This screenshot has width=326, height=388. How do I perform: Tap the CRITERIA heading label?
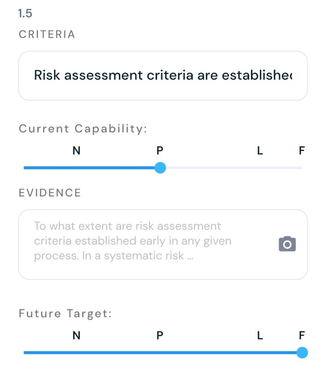click(x=47, y=35)
